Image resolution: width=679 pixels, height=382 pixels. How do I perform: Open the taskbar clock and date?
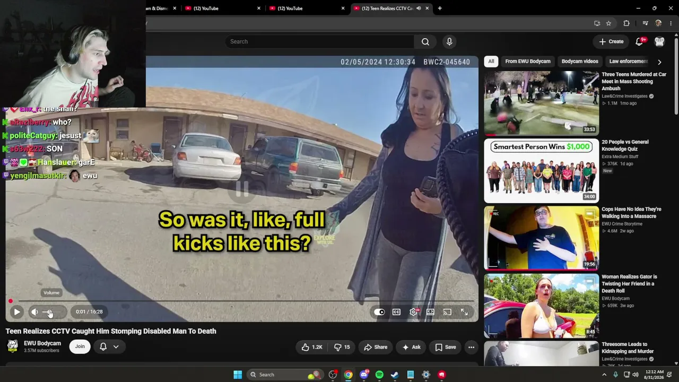pyautogui.click(x=654, y=375)
